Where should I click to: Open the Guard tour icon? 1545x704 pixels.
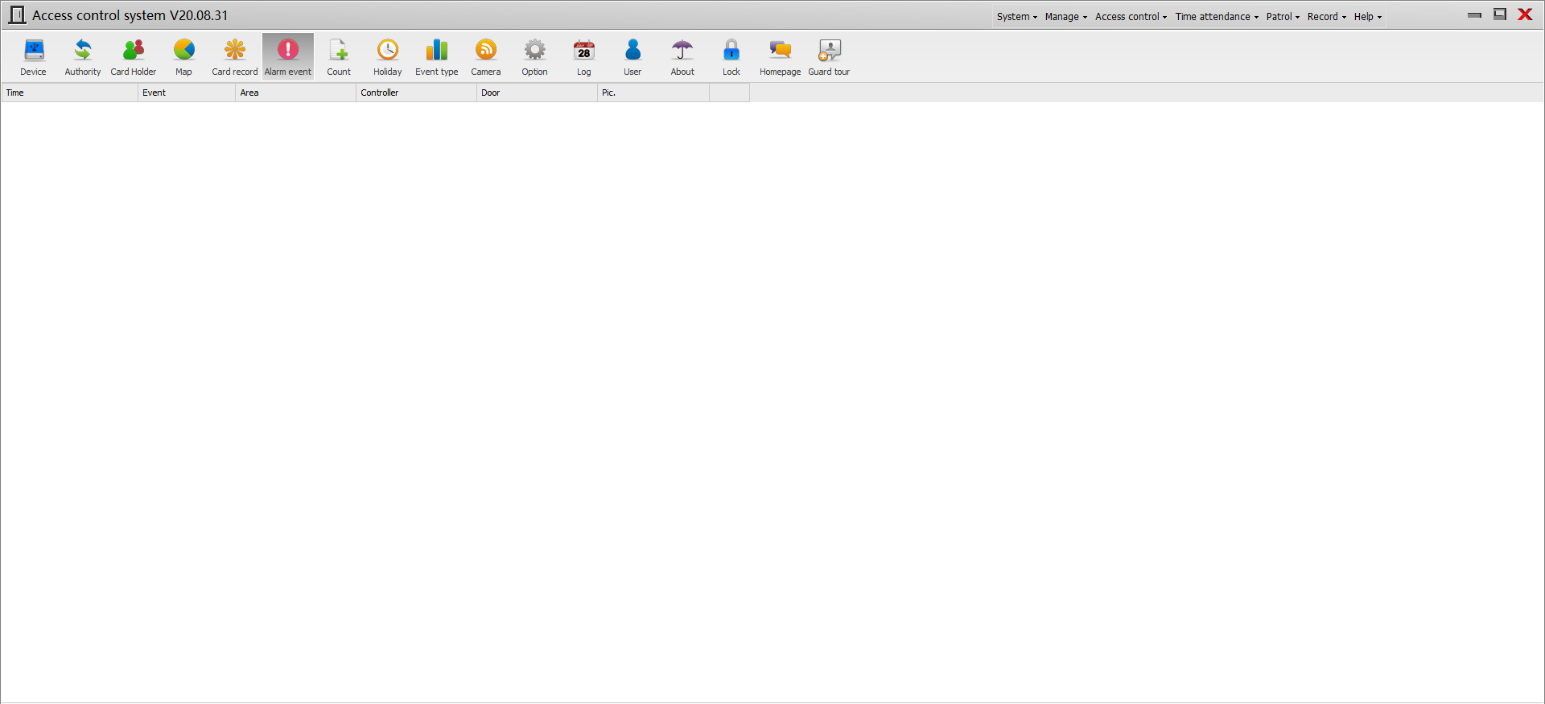click(830, 56)
